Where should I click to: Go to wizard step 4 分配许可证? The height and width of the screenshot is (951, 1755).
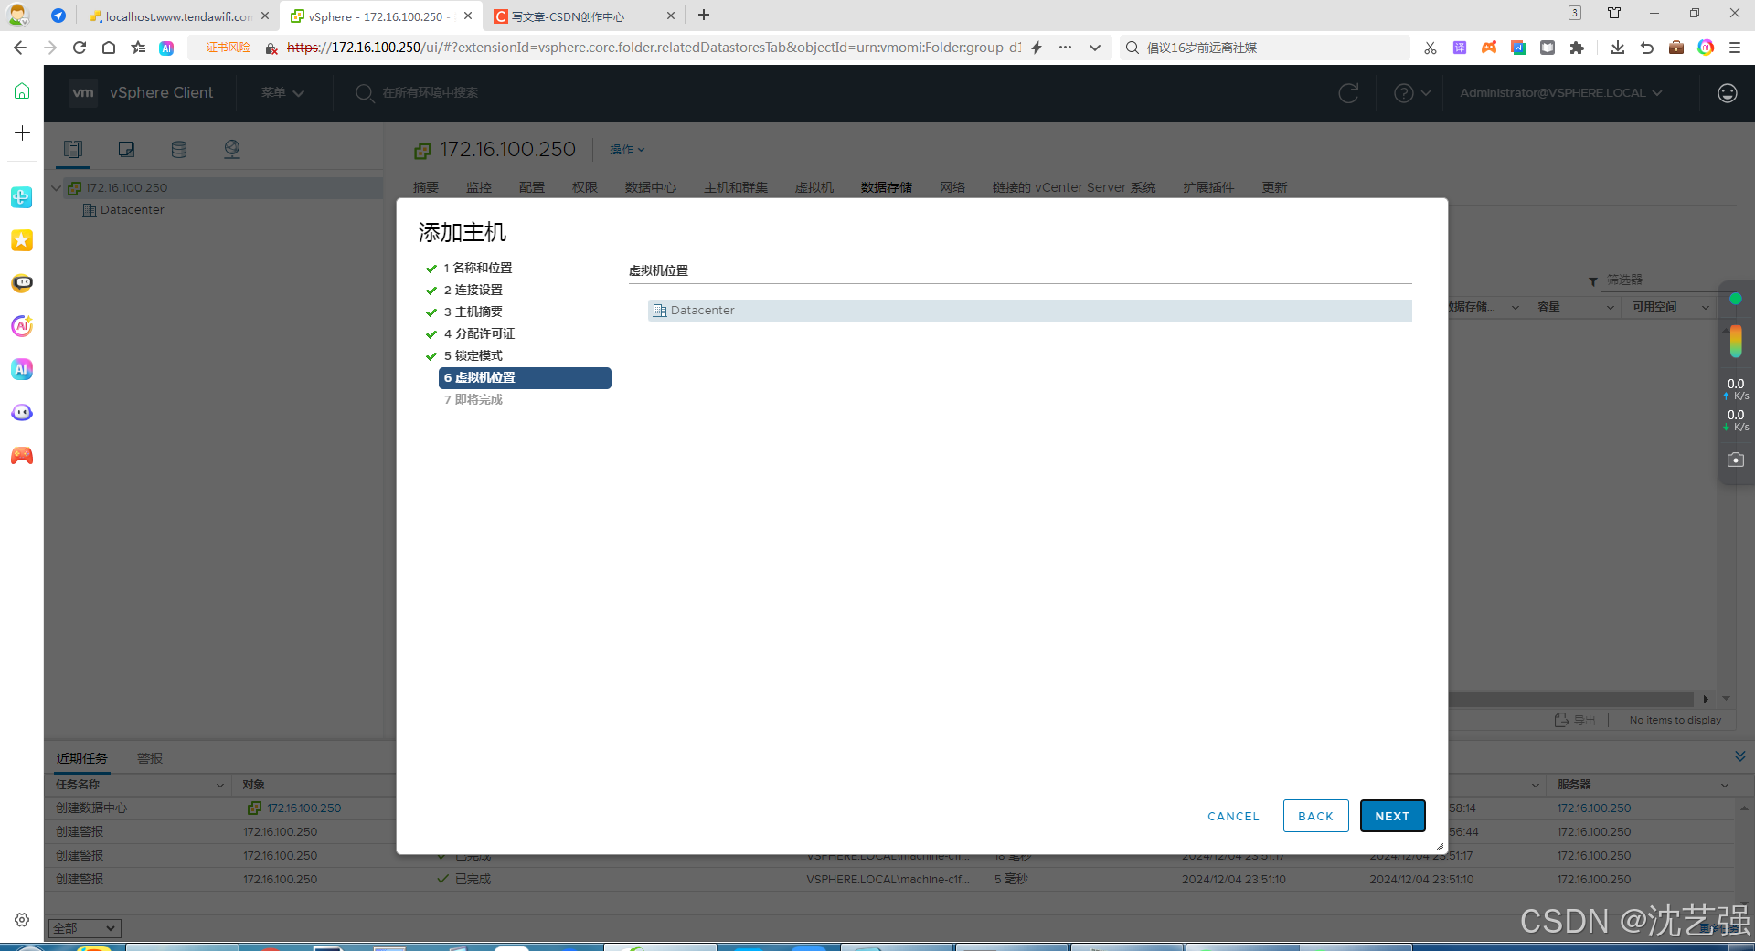[x=479, y=333]
